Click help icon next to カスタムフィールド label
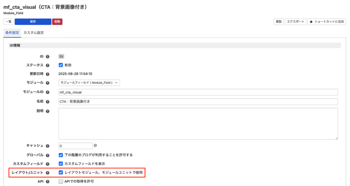 [x=48, y=164]
